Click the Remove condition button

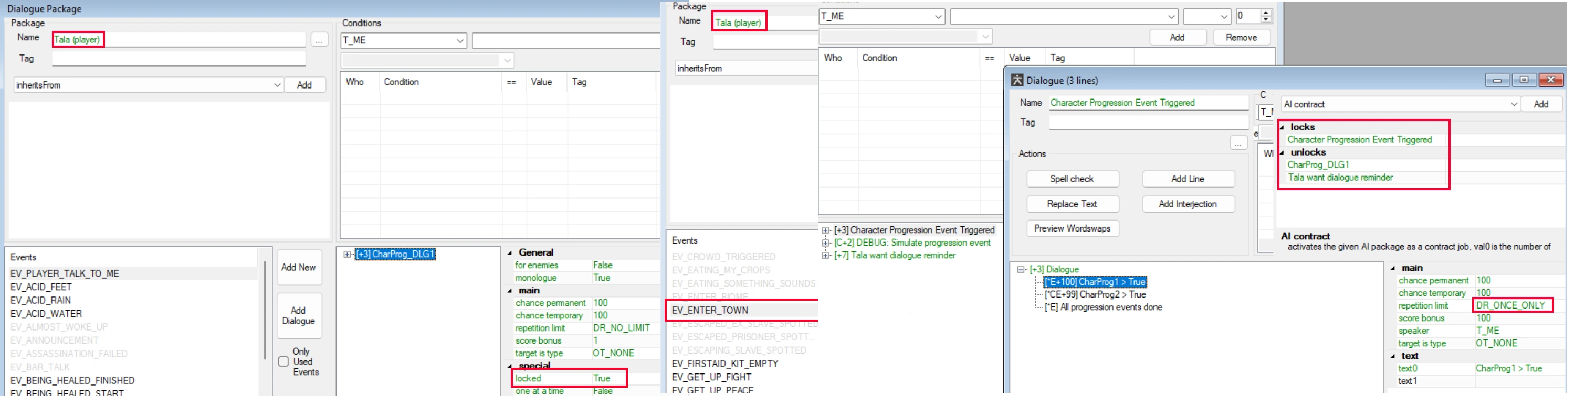coord(1241,38)
